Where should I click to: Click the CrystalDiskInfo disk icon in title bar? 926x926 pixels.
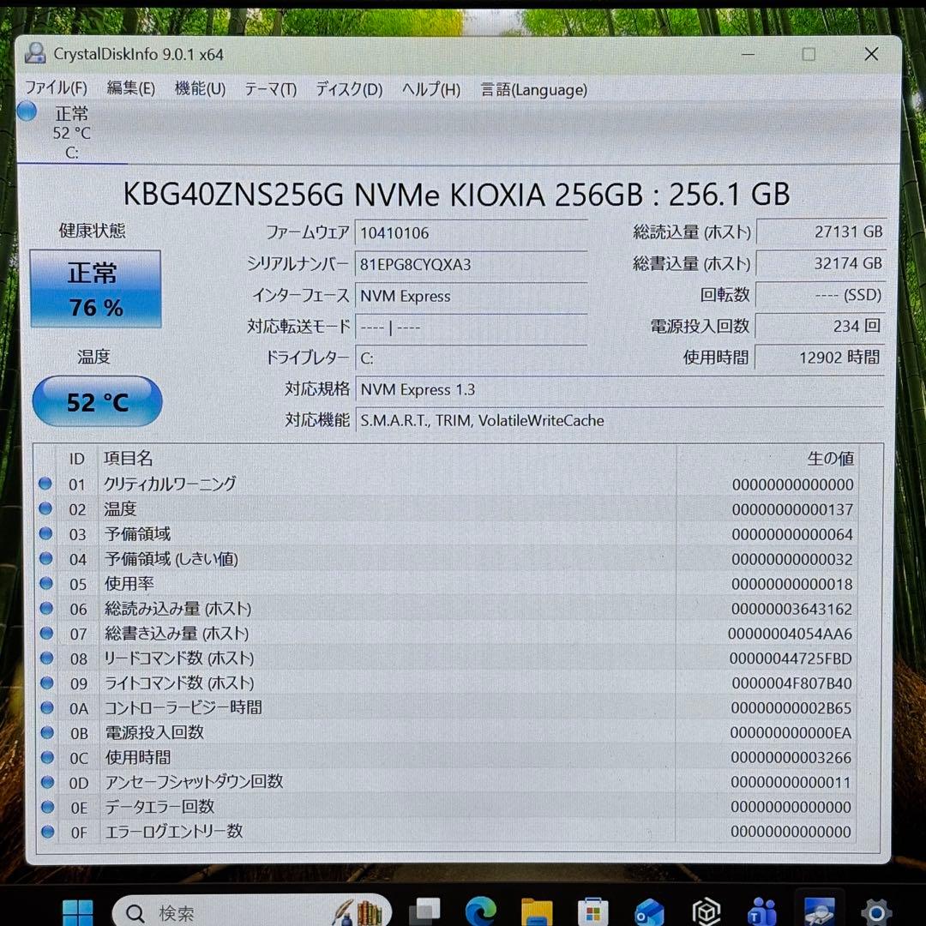[34, 53]
